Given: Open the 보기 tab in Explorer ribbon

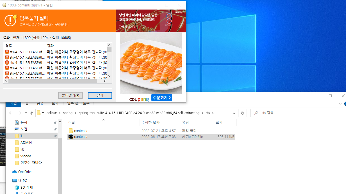Looking at the screenshot, I should tap(55, 103).
